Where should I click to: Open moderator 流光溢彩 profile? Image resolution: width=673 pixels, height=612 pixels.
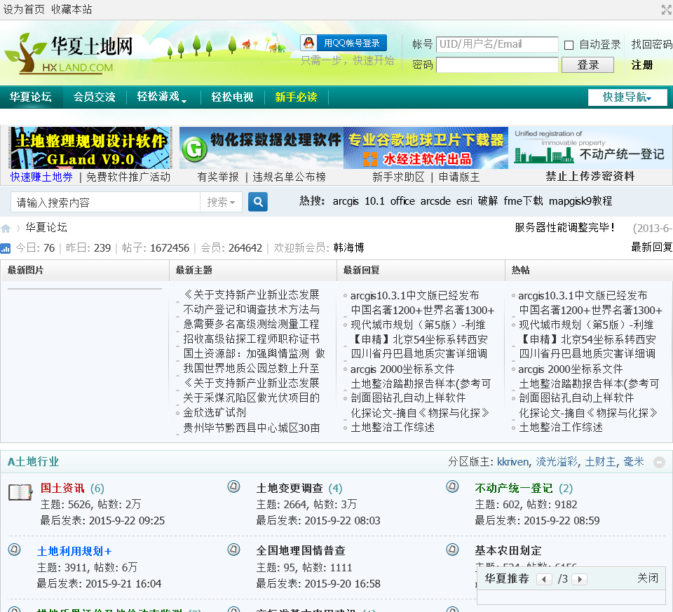point(557,462)
